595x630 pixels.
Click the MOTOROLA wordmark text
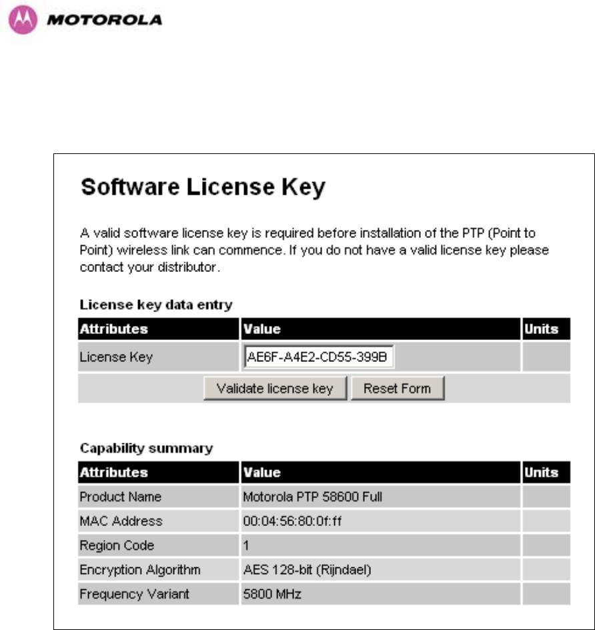pyautogui.click(x=105, y=20)
